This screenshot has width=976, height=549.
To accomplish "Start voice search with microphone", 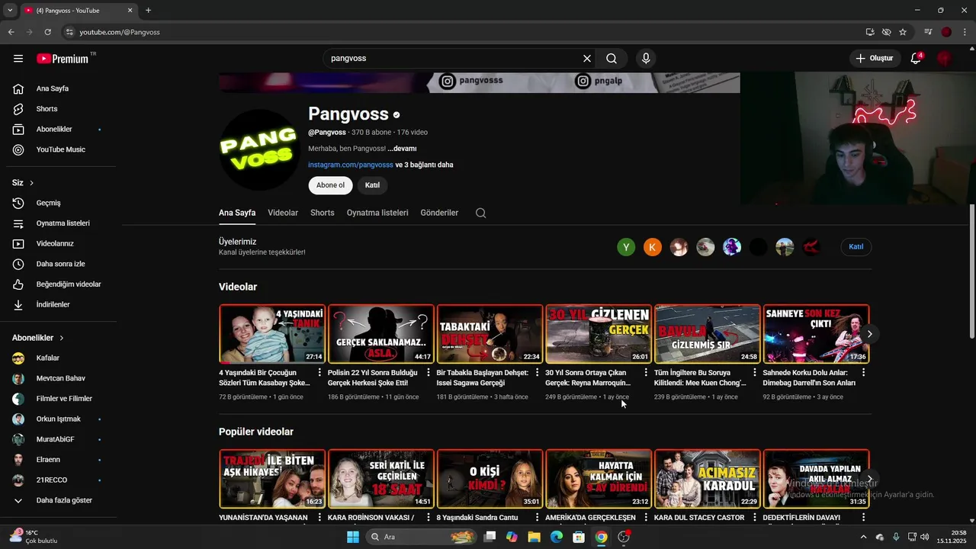I will pyautogui.click(x=646, y=59).
